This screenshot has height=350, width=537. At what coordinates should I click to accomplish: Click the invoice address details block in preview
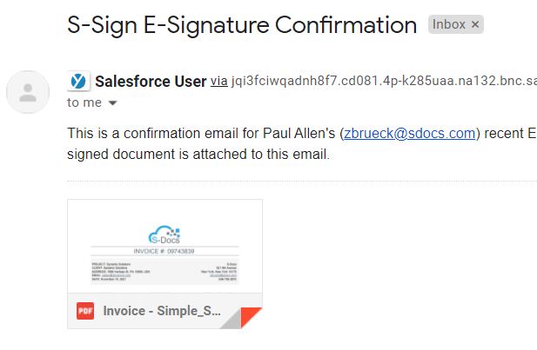(x=164, y=271)
